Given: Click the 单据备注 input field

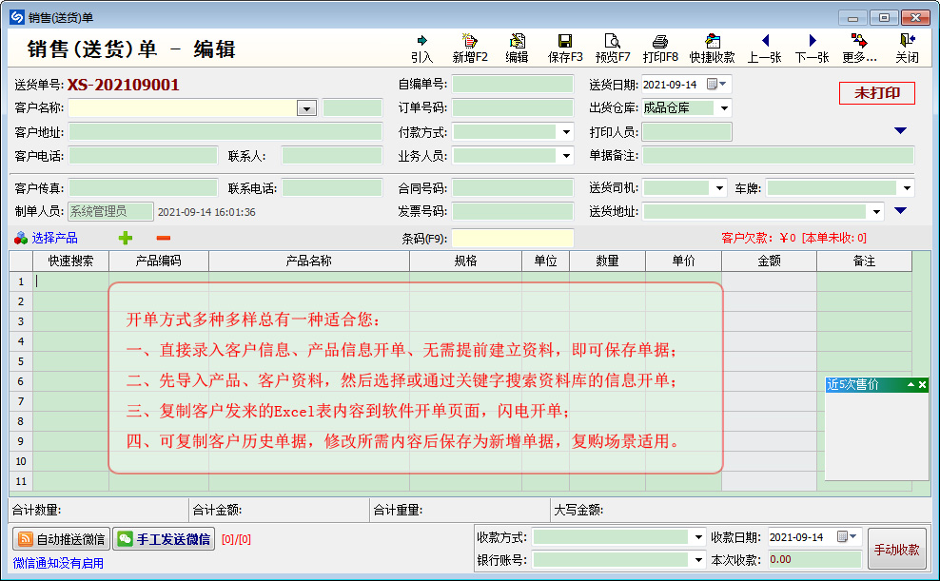Looking at the screenshot, I should (x=778, y=156).
